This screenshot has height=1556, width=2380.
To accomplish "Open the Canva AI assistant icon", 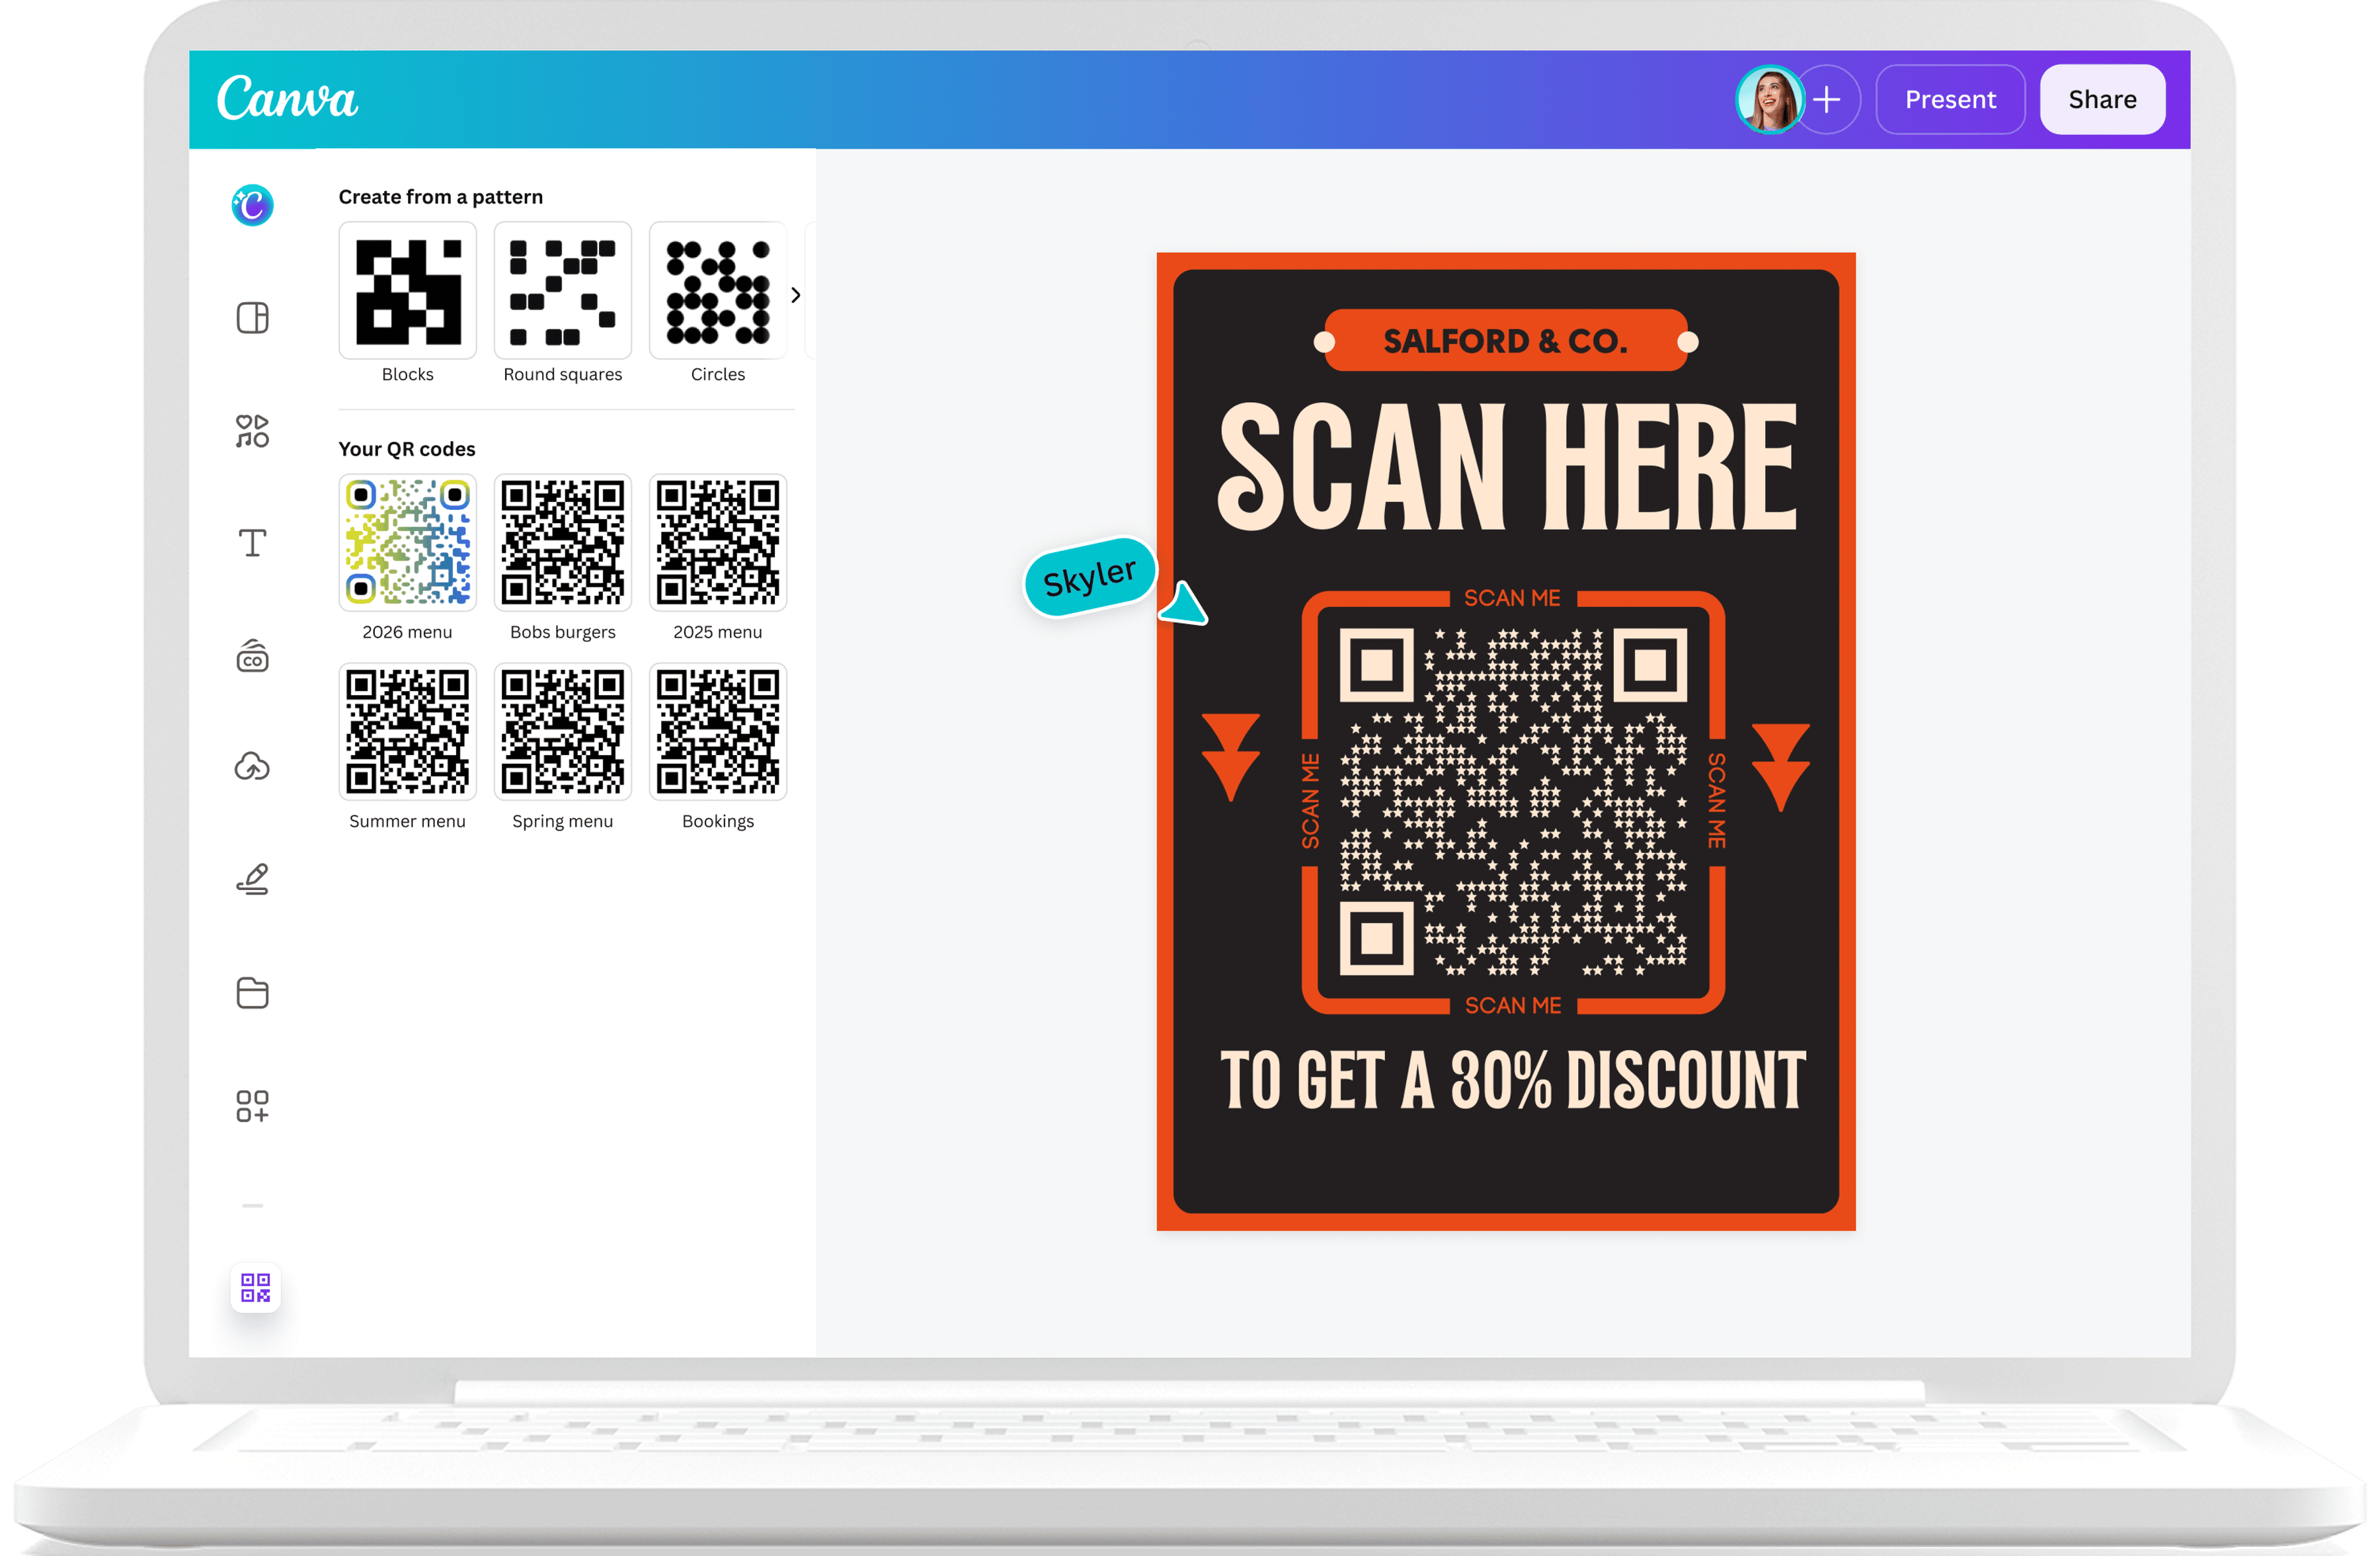I will coord(252,205).
